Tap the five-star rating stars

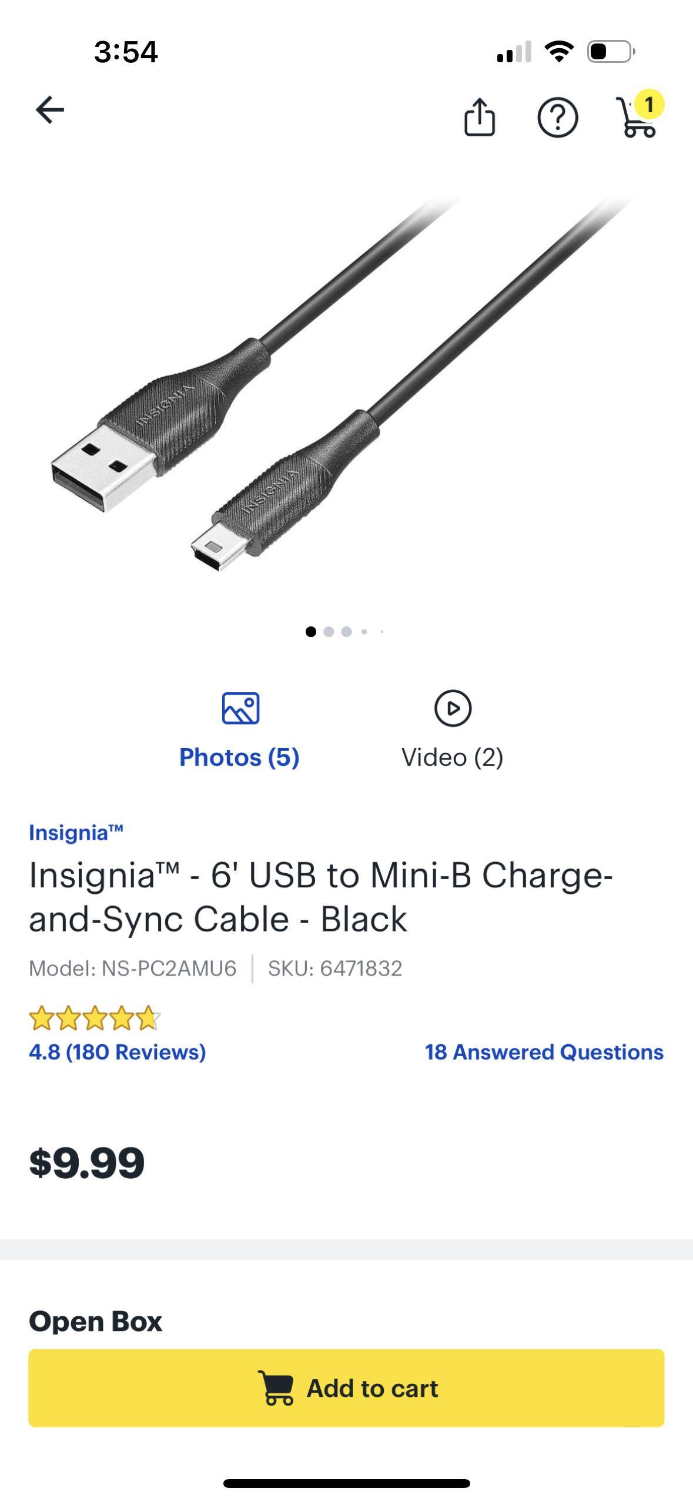coord(94,1018)
